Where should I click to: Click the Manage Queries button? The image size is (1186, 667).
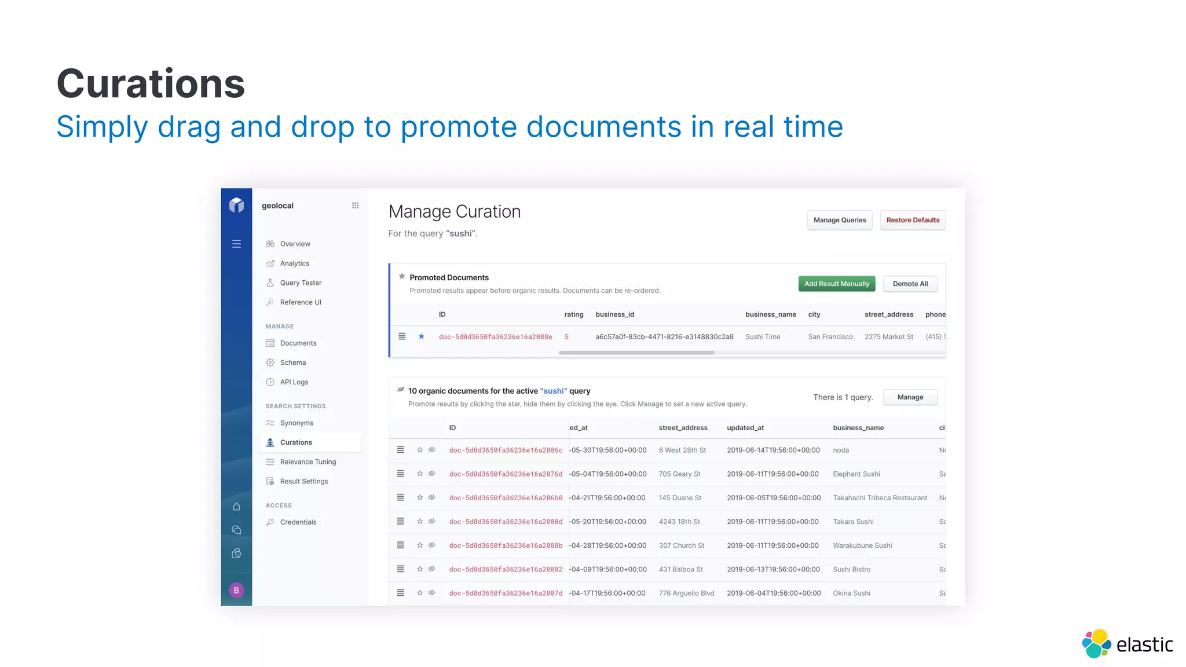point(840,220)
